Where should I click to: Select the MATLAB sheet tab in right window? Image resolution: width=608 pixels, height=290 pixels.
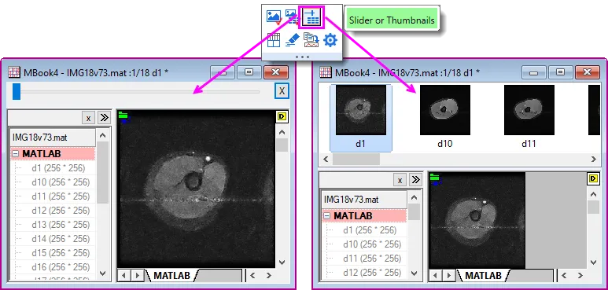tap(483, 276)
